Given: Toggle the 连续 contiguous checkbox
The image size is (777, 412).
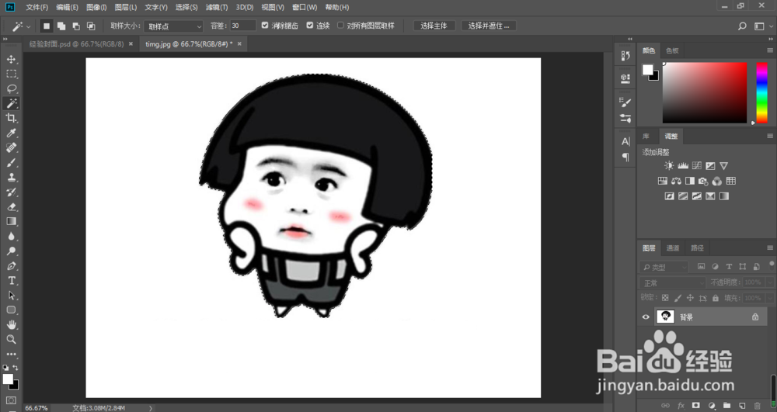Looking at the screenshot, I should click(x=310, y=26).
